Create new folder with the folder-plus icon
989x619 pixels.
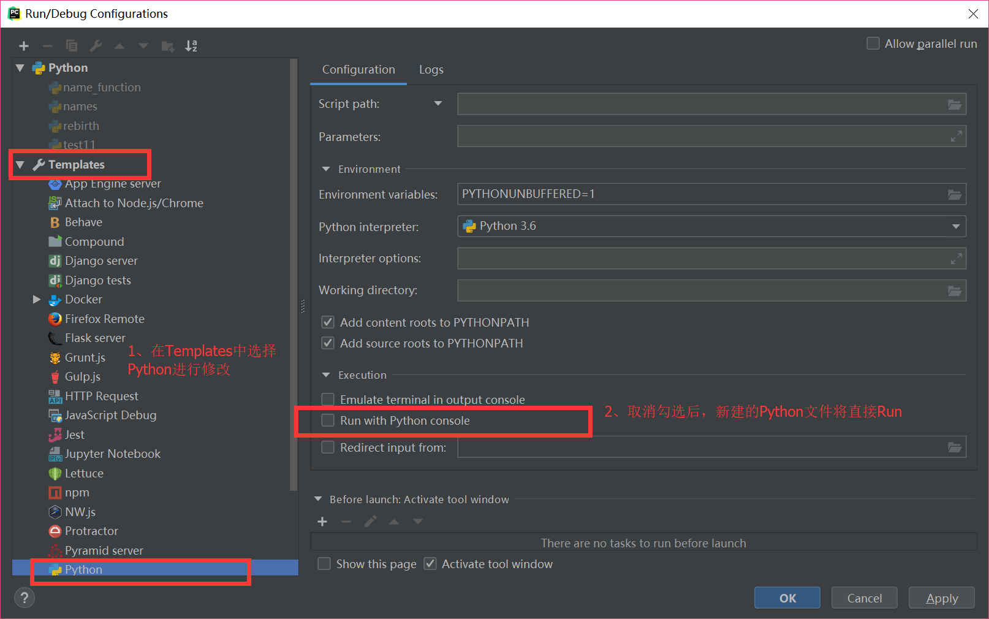167,46
